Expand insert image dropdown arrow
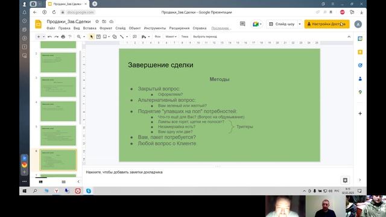 (x=109, y=37)
